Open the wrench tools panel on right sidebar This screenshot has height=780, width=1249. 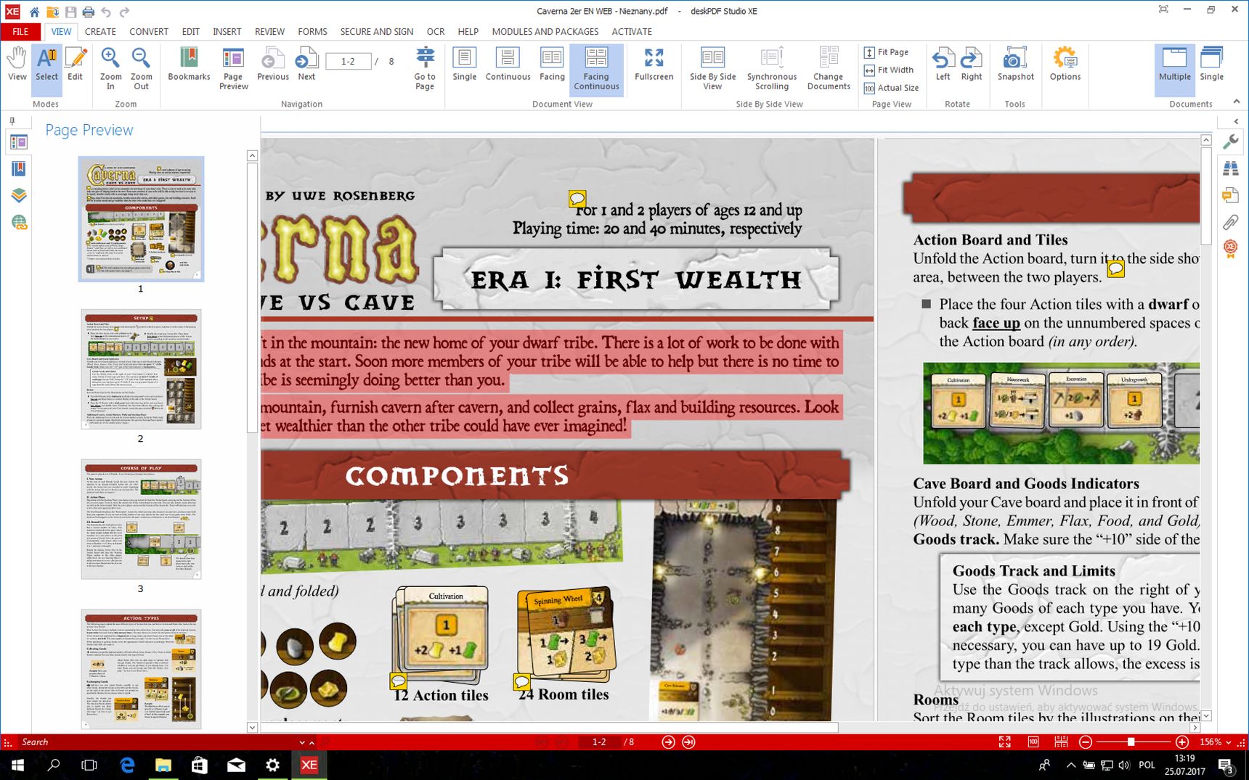(x=1230, y=141)
